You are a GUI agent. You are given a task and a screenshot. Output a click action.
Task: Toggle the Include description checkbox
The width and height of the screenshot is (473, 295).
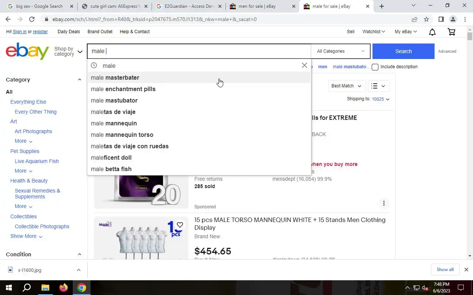coord(375,67)
